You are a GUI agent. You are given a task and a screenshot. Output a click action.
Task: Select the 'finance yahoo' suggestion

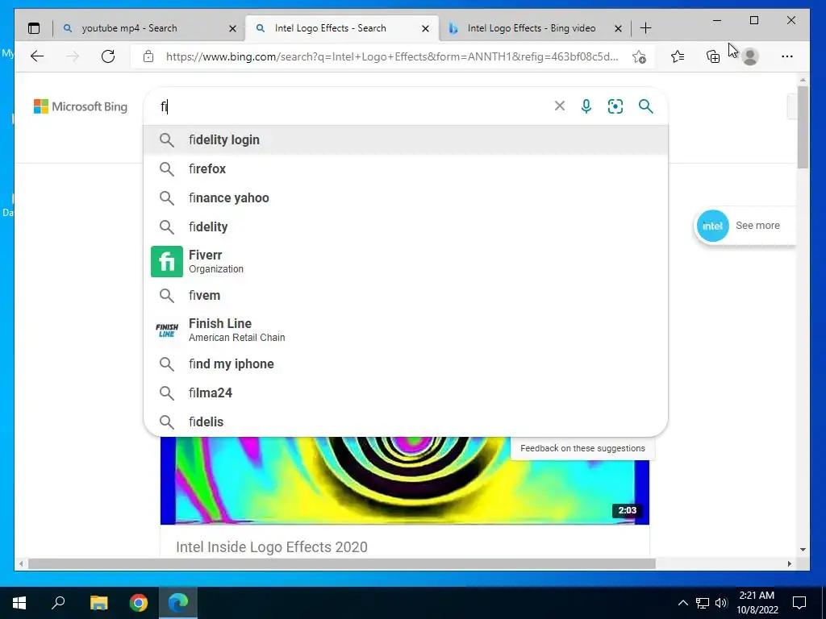pos(406,197)
